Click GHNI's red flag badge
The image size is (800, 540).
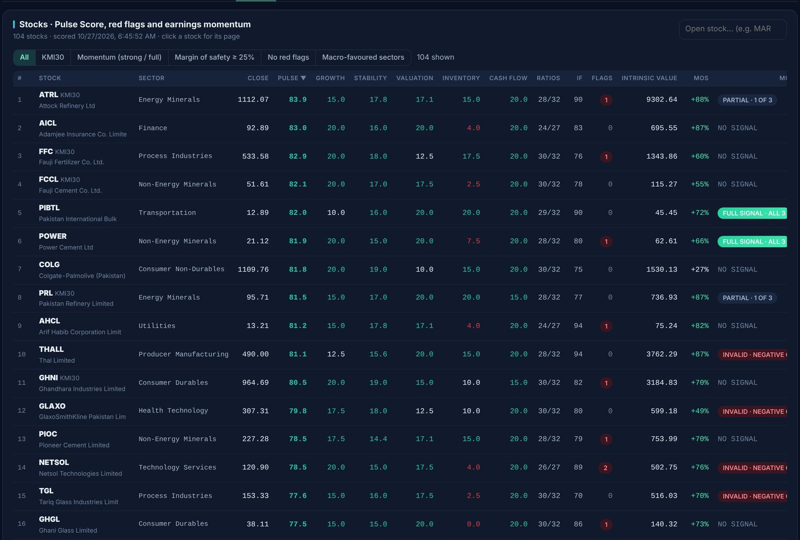point(606,383)
